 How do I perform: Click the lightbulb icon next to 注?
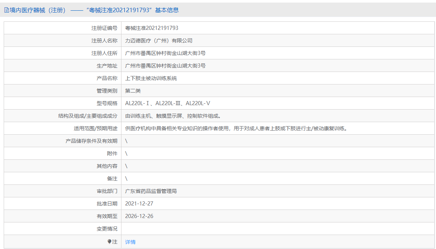pyautogui.click(x=110, y=242)
